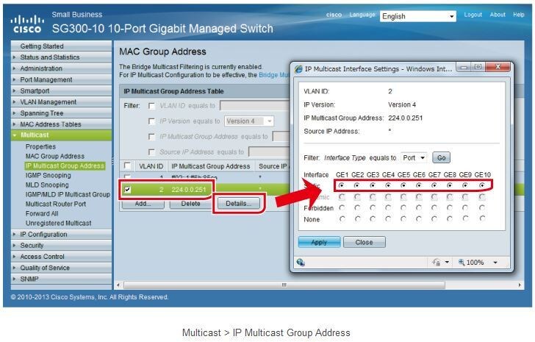Click the Add... button
Viewport: 535px width, 342px height.
coord(143,204)
